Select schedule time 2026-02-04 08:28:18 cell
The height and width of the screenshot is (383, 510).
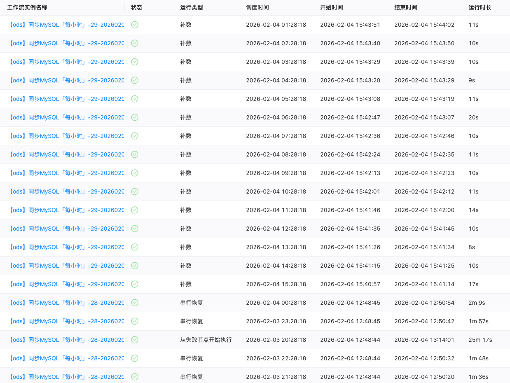[x=276, y=154]
